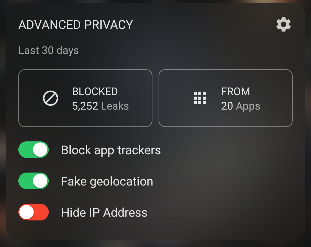
Task: Open the From 20 Apps card
Action: click(x=226, y=98)
